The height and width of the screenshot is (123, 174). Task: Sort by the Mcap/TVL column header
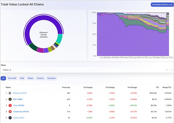point(167,87)
